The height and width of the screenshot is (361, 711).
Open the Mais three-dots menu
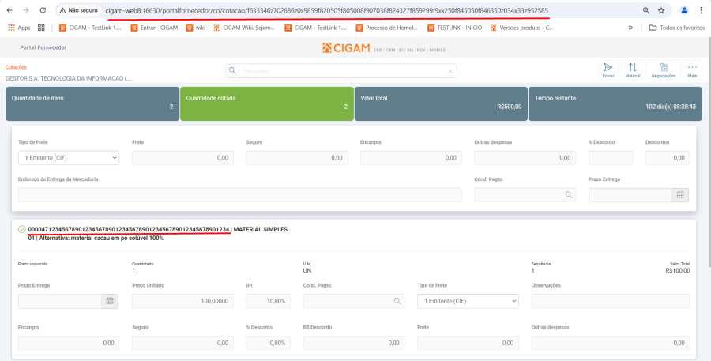pos(692,70)
